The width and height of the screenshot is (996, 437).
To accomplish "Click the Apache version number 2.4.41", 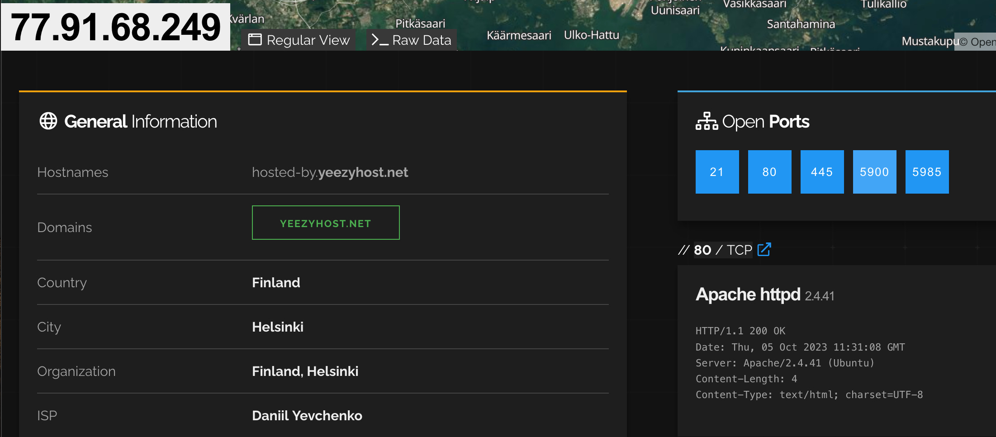I will [820, 296].
